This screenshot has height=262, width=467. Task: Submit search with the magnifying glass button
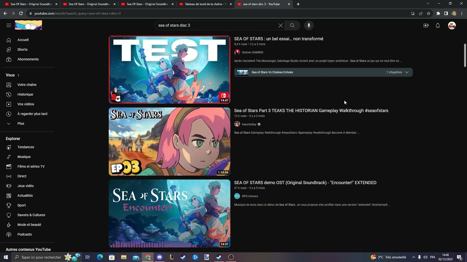(292, 25)
